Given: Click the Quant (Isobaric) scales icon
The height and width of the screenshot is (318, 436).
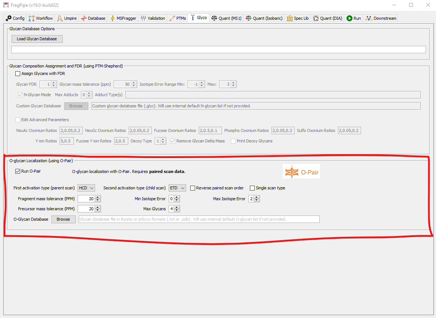Looking at the screenshot, I should (x=249, y=18).
